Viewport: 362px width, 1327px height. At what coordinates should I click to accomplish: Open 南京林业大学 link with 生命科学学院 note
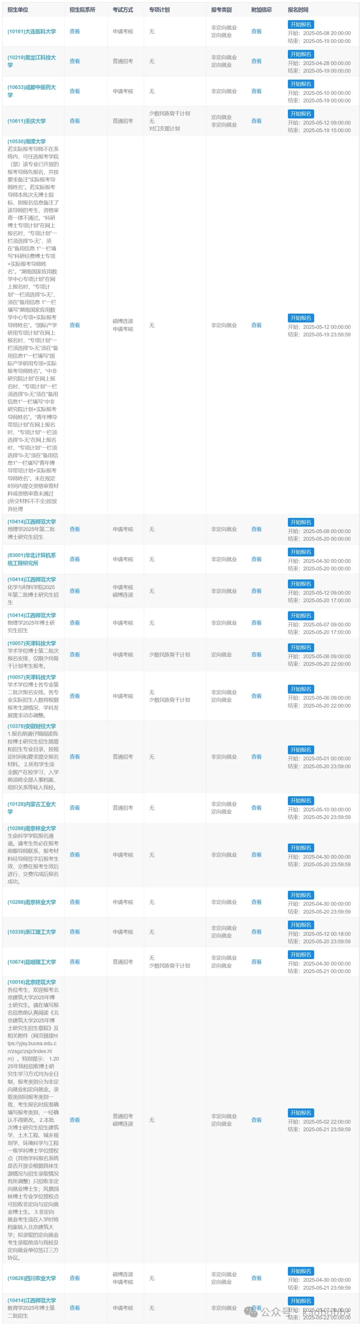click(32, 828)
